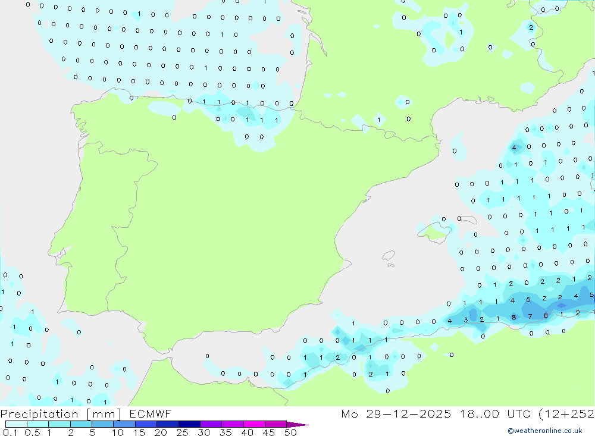Click the legend label 0.5
This screenshot has height=436, width=595.
[x=32, y=432]
